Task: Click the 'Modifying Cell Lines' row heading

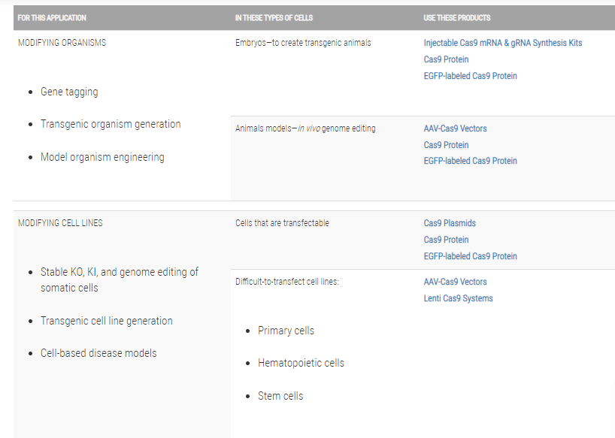Action: pos(60,223)
